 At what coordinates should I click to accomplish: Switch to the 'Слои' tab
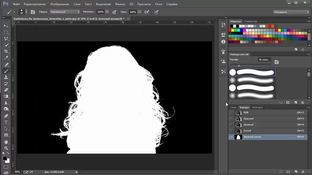(x=233, y=107)
